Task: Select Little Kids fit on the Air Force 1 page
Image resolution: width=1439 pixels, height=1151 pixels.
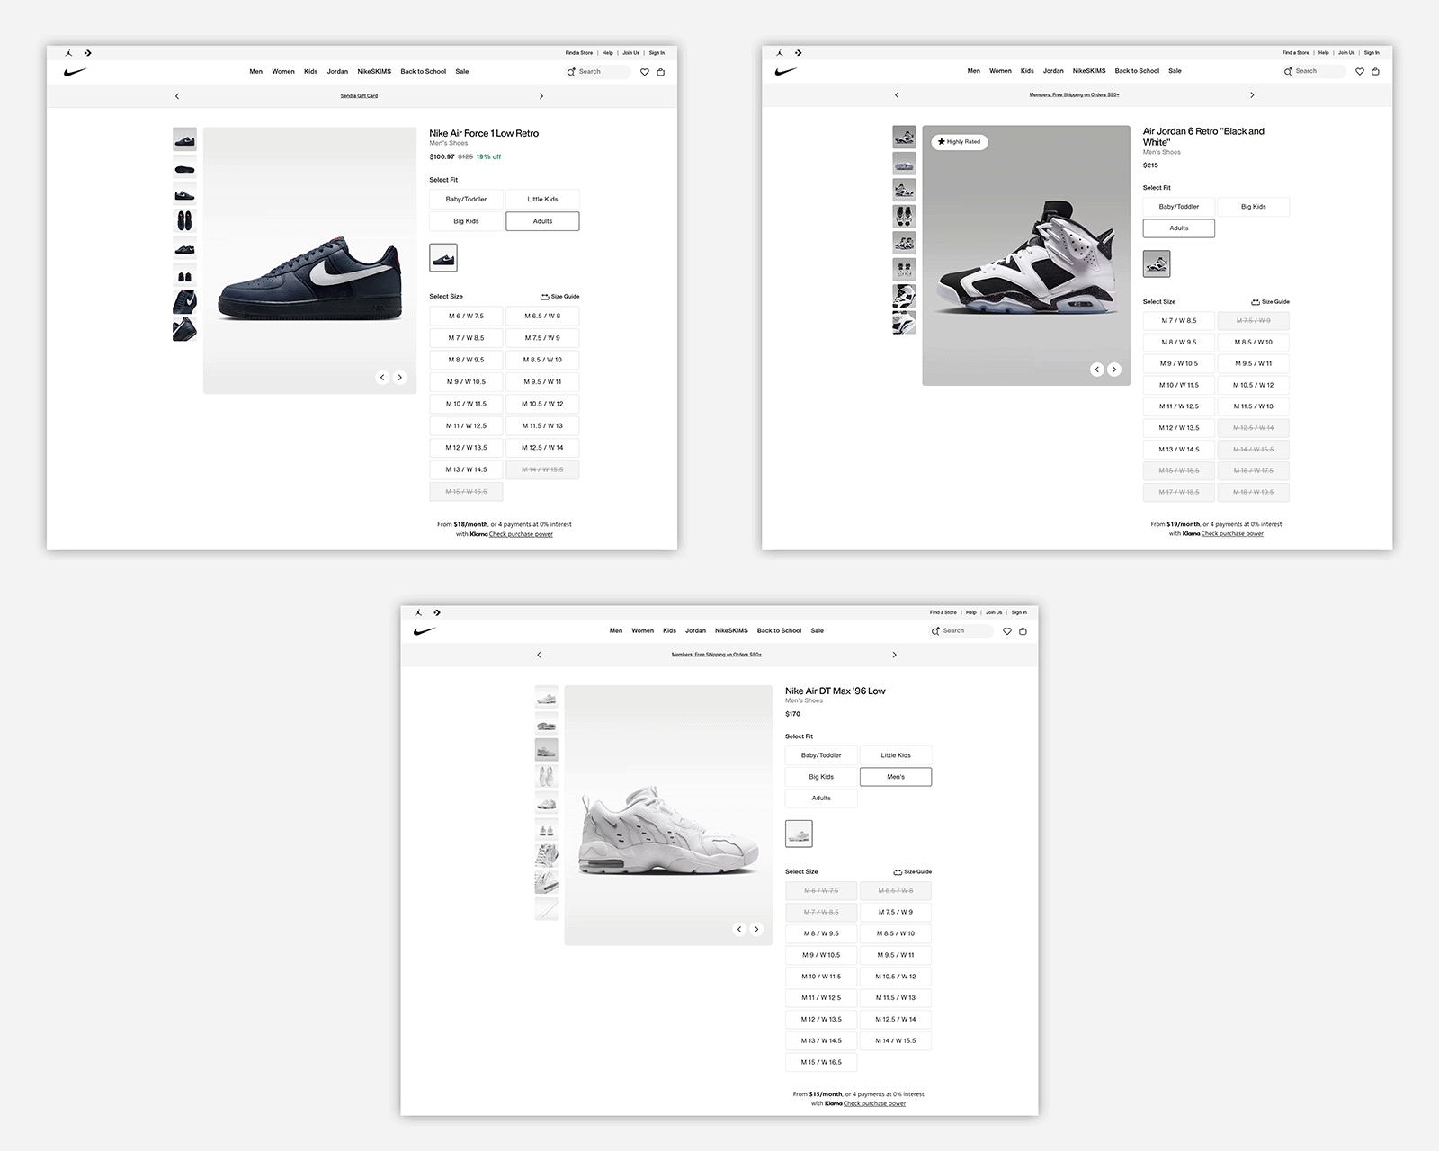Action: point(542,200)
